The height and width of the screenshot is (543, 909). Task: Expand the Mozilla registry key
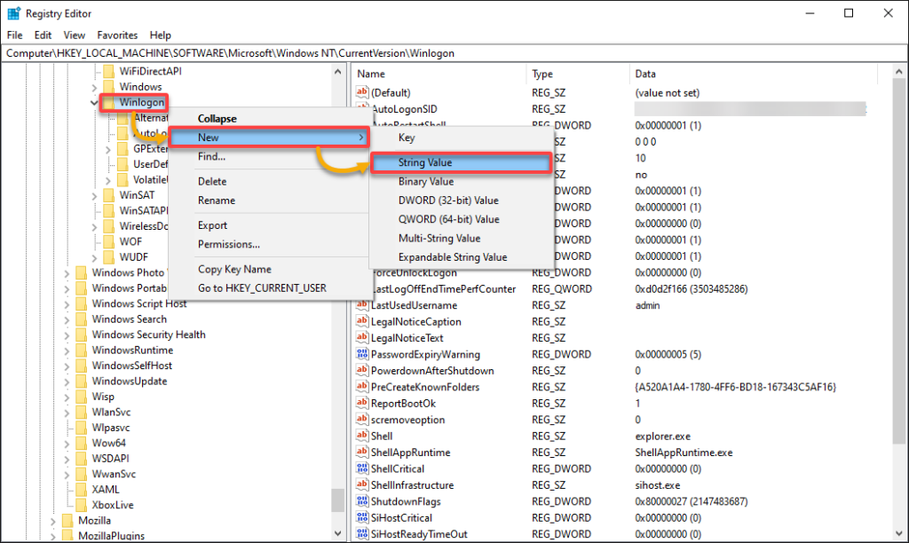tap(51, 520)
